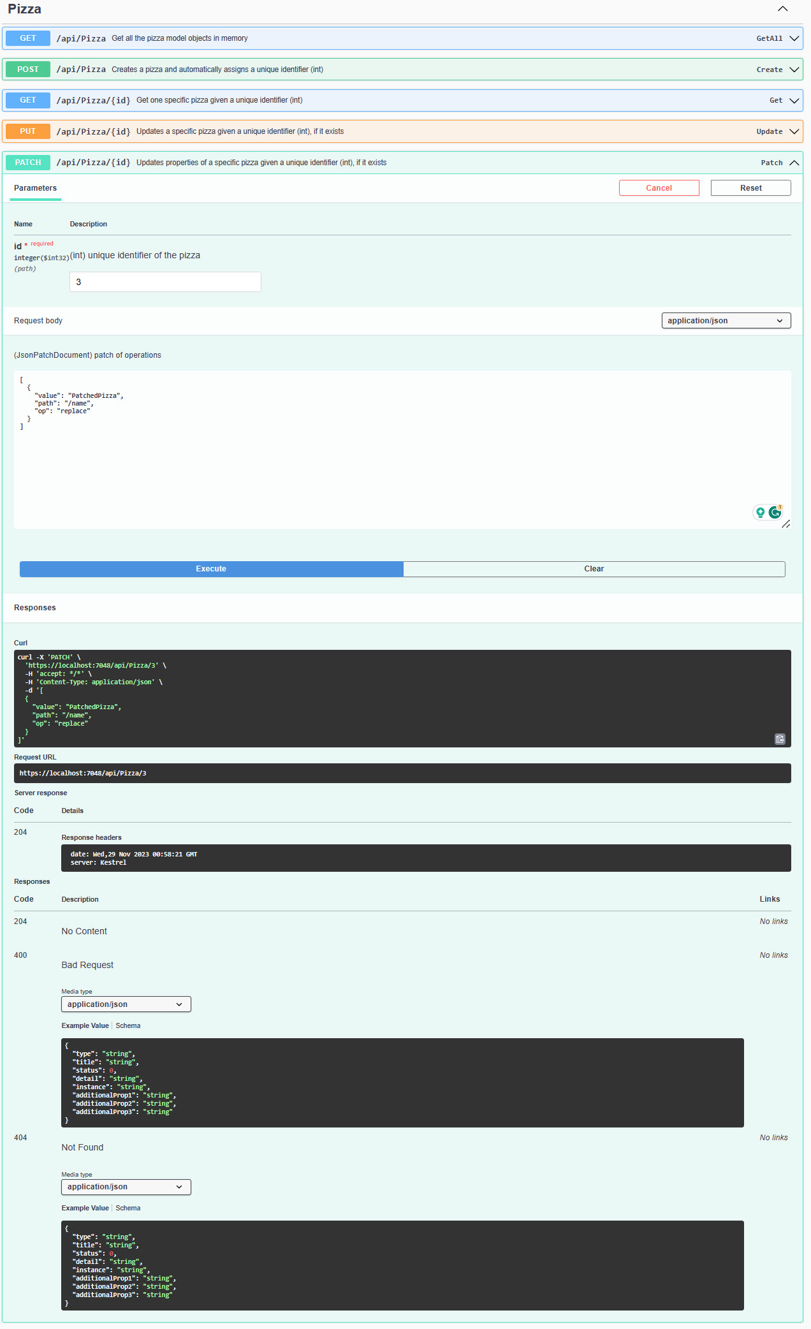This screenshot has width=811, height=1329.
Task: Reset the PATCH request parameters
Action: click(750, 188)
